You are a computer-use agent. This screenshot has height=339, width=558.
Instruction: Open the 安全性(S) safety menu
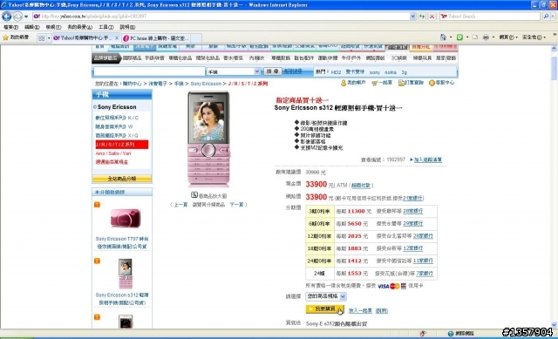click(534, 37)
